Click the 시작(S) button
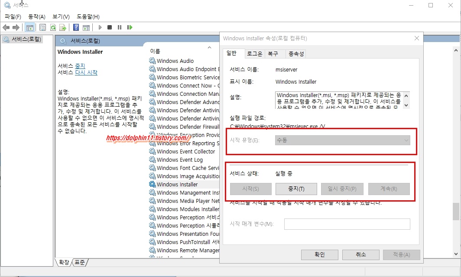The image size is (461, 277). (x=250, y=189)
